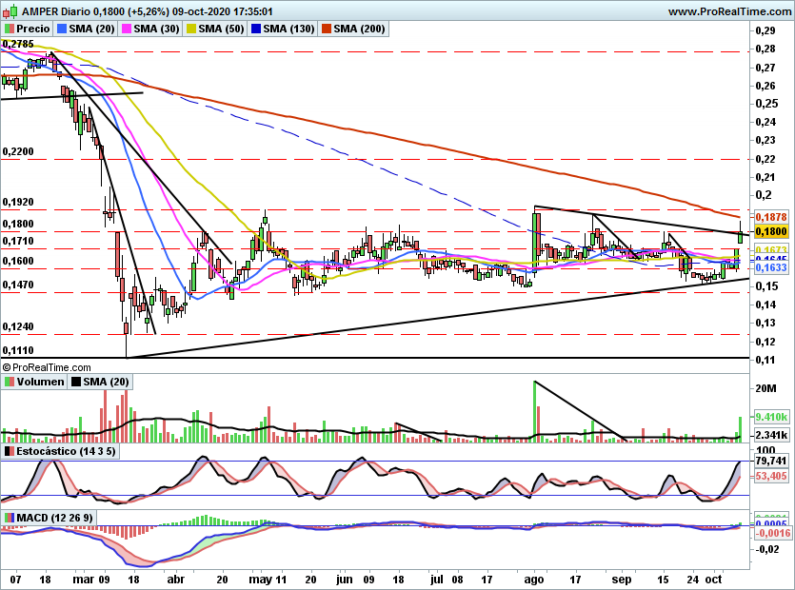Screen dimensions: 795x590
Task: Click the red 0,1878 SMA value tag
Action: point(771,217)
